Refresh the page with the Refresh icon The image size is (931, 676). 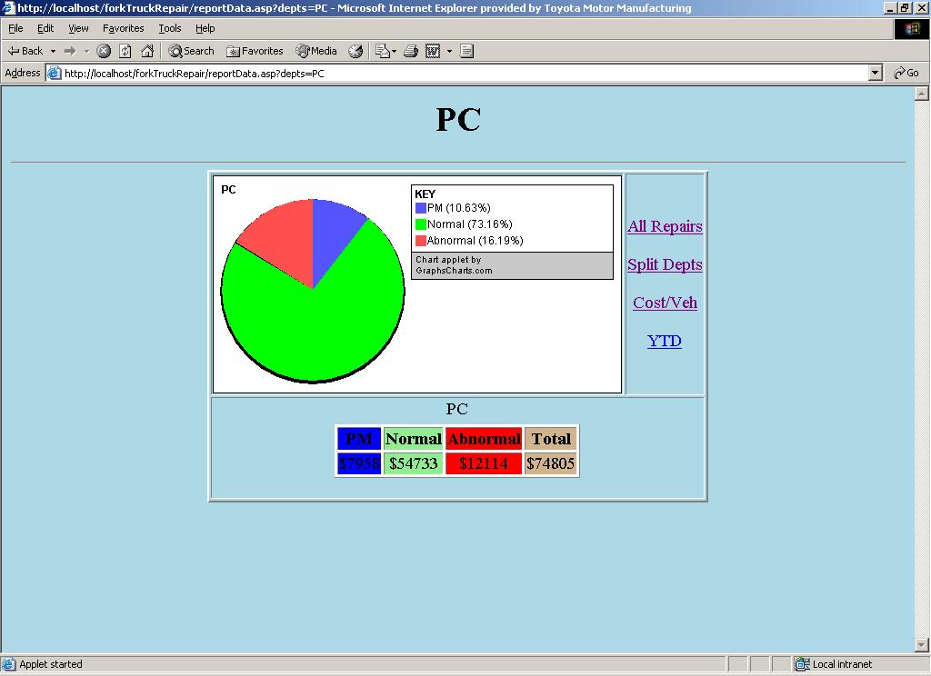click(125, 51)
